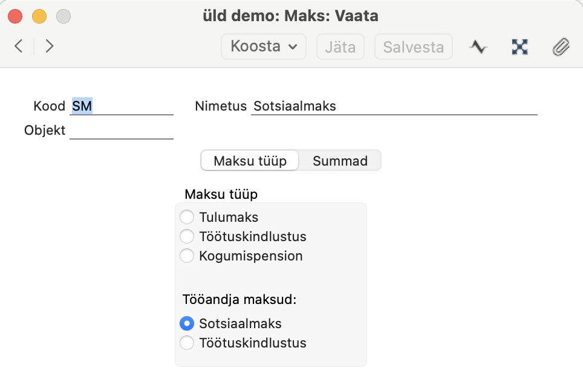
Task: Select employer Töötuskindlustus radio at bottom
Action: point(187,343)
